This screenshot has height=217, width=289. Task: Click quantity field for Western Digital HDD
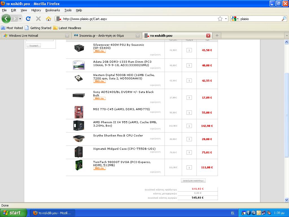point(189,81)
